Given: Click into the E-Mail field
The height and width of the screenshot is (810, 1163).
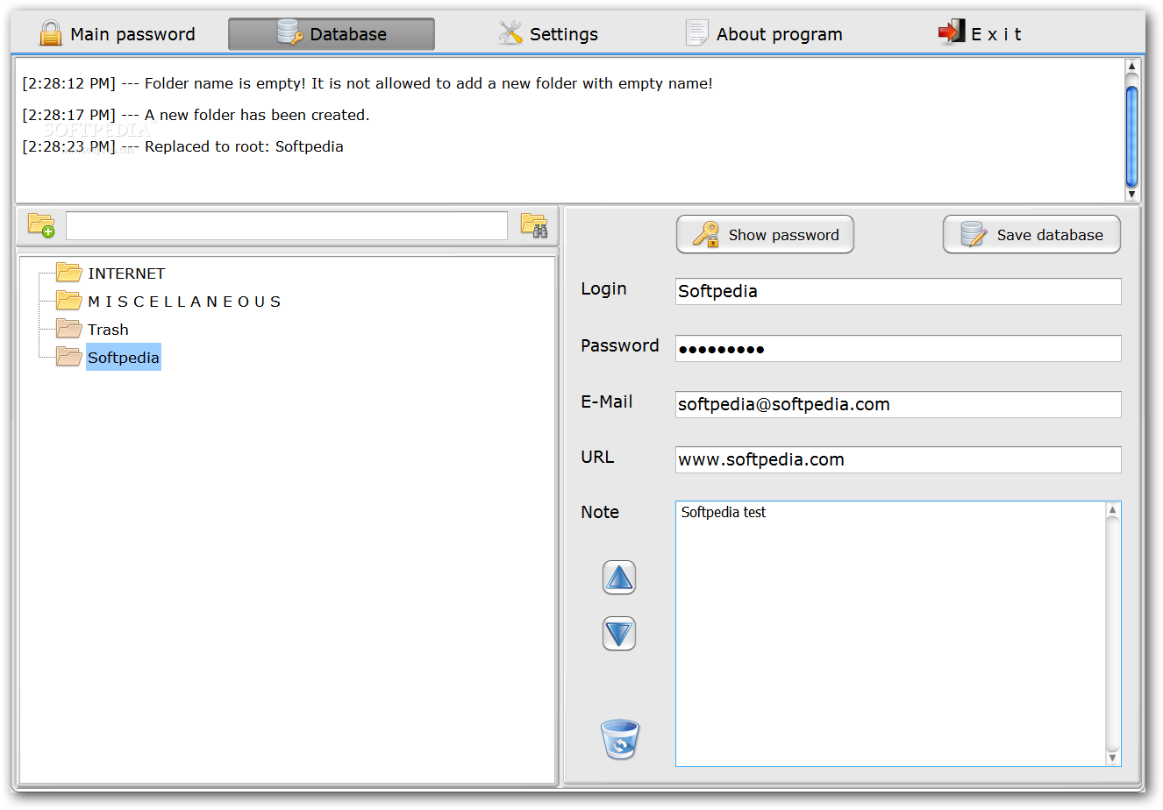Looking at the screenshot, I should click(898, 404).
